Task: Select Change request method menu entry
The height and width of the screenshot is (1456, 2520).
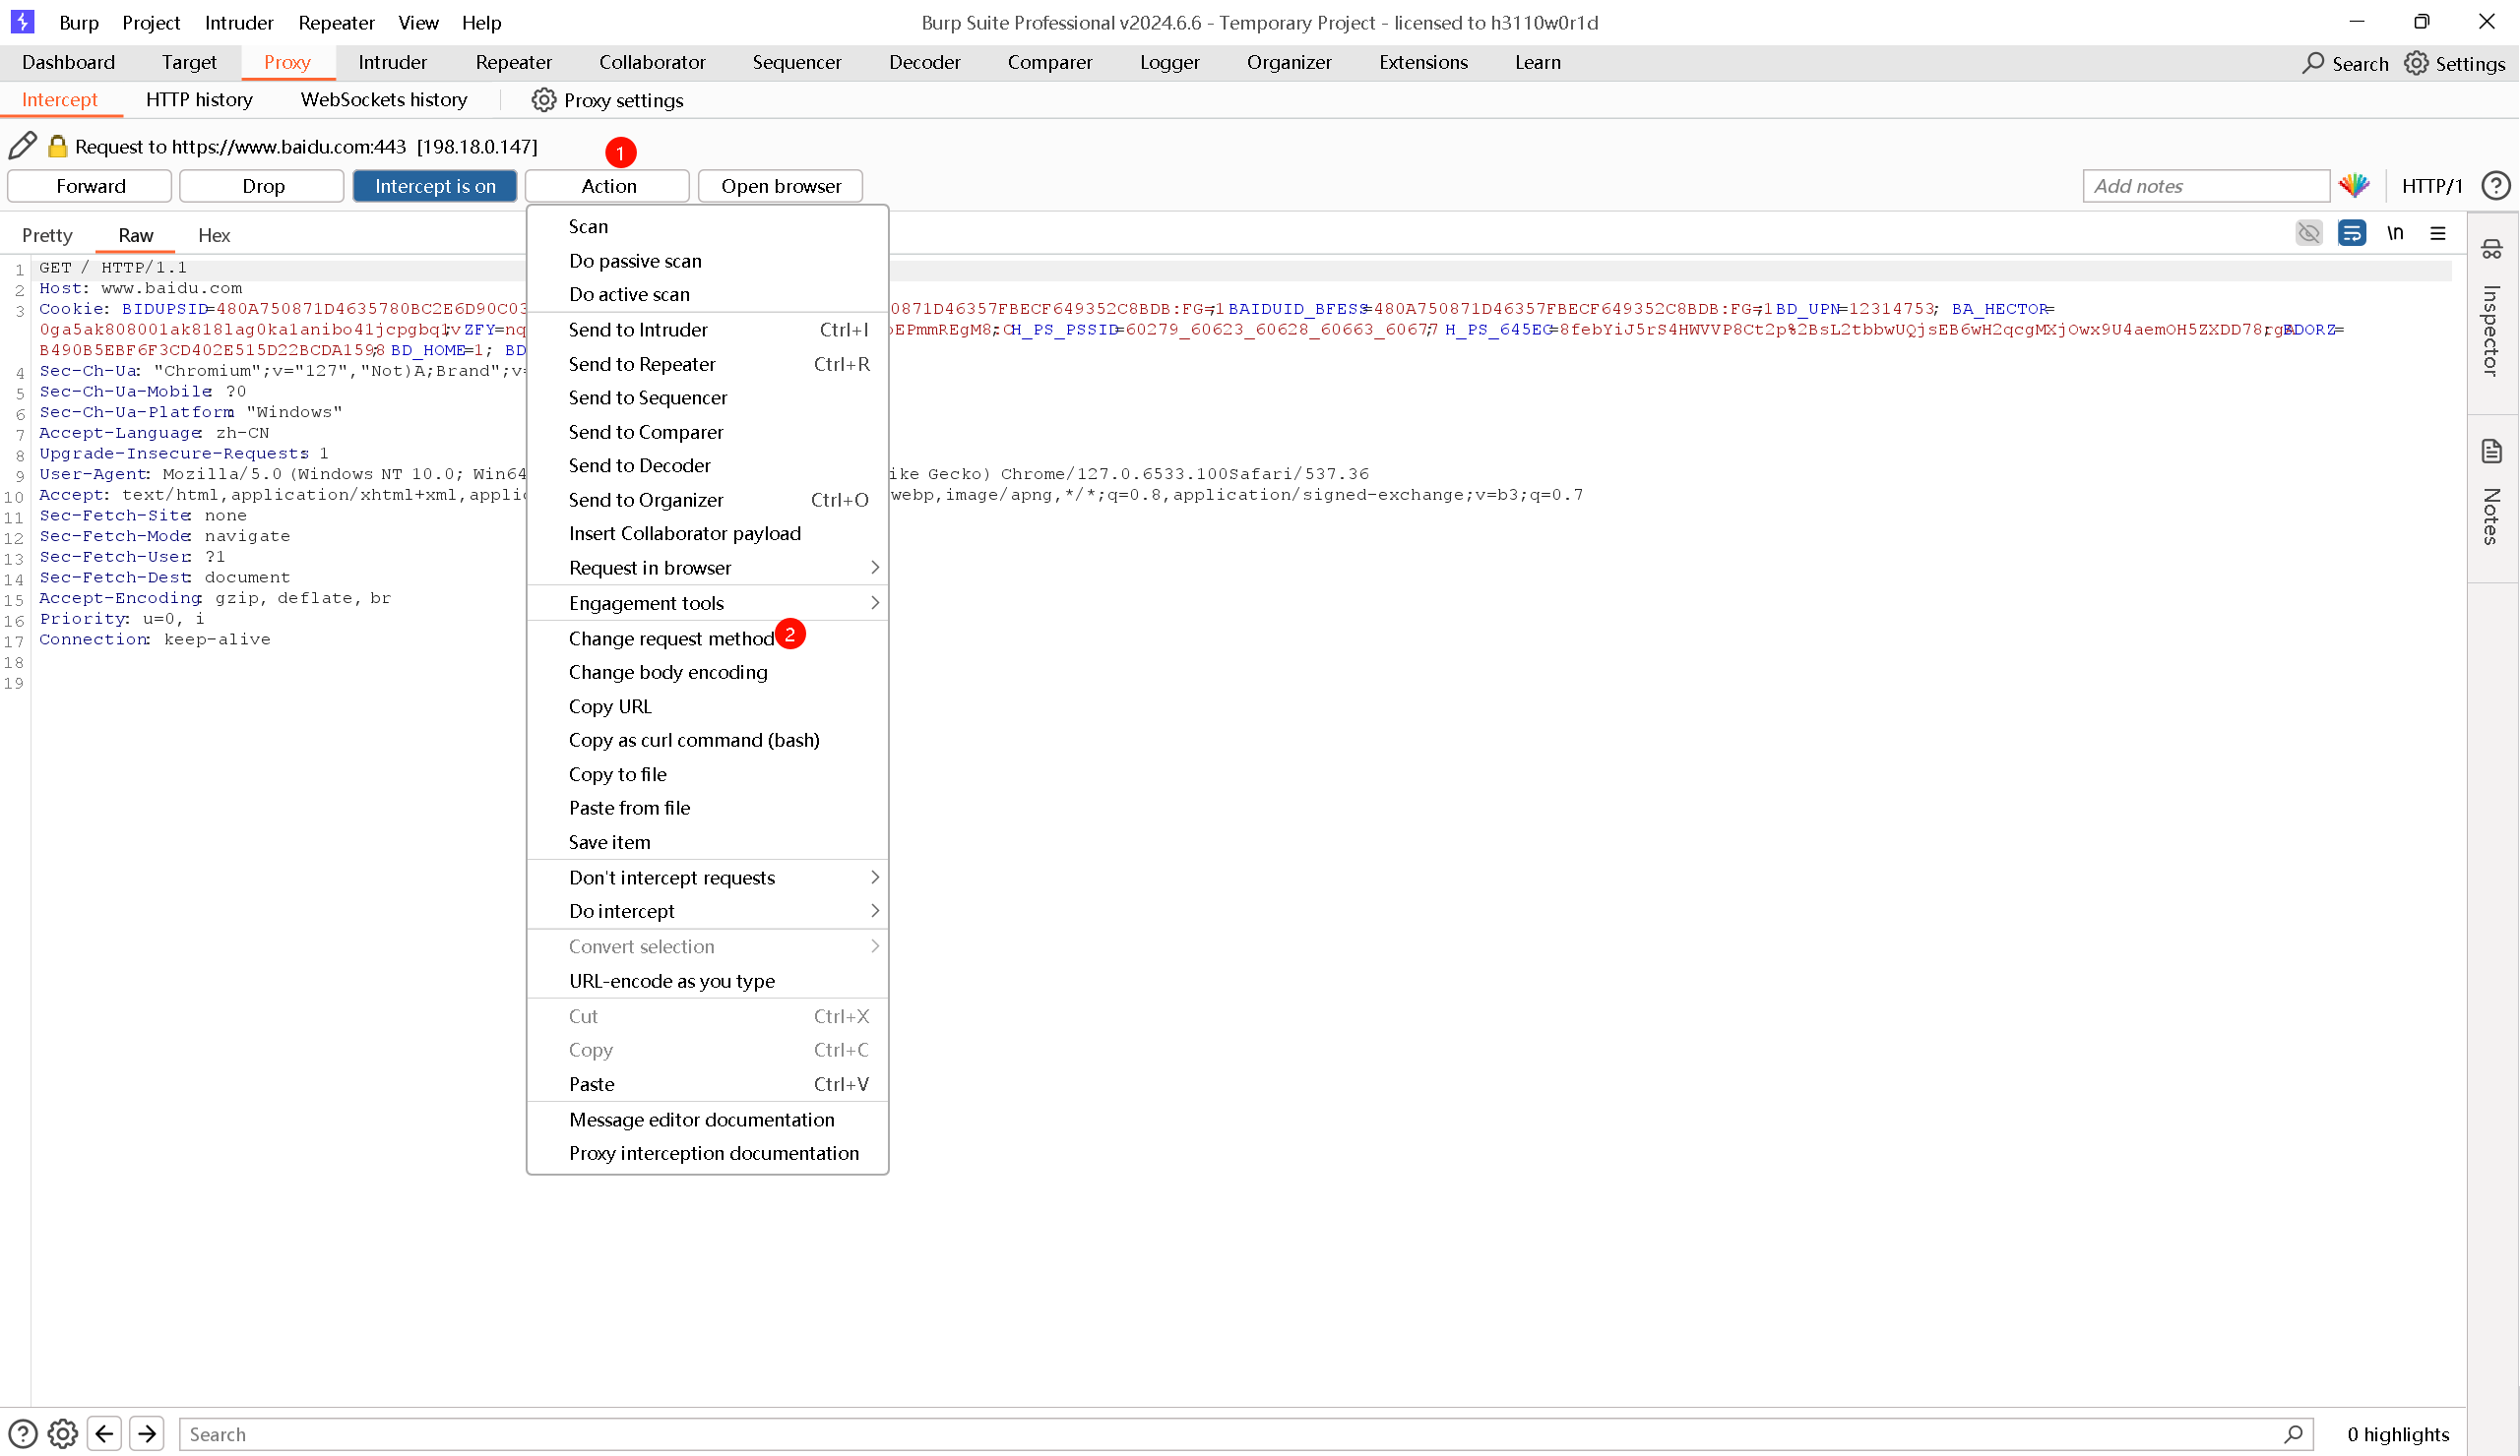Action: pos(671,638)
